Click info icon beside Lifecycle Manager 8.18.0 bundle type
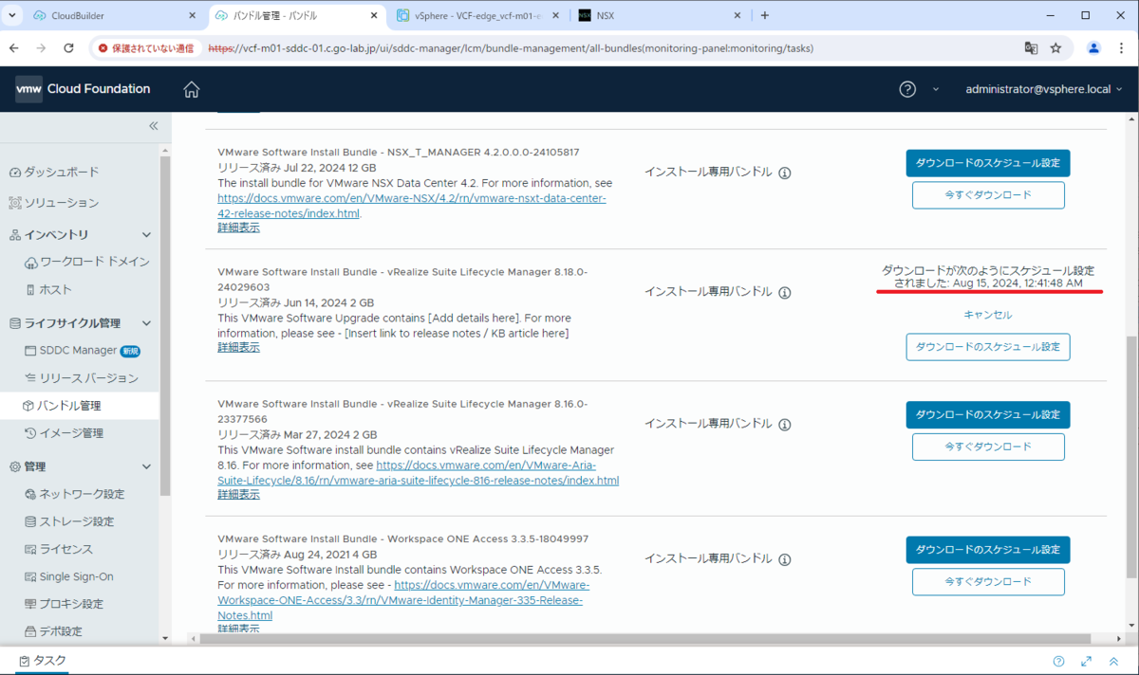 click(x=785, y=293)
